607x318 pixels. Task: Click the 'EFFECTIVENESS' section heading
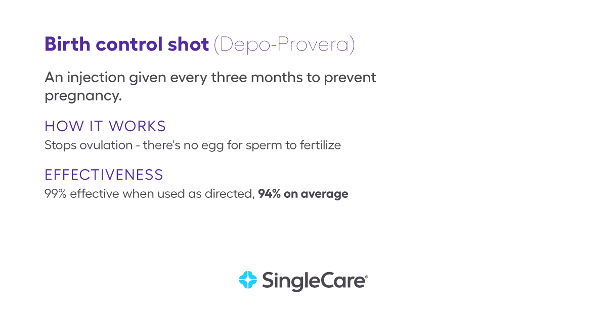[x=104, y=175]
